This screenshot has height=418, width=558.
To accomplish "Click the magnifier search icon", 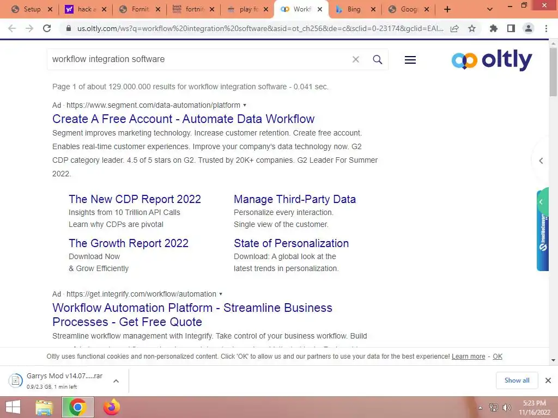I will (378, 59).
